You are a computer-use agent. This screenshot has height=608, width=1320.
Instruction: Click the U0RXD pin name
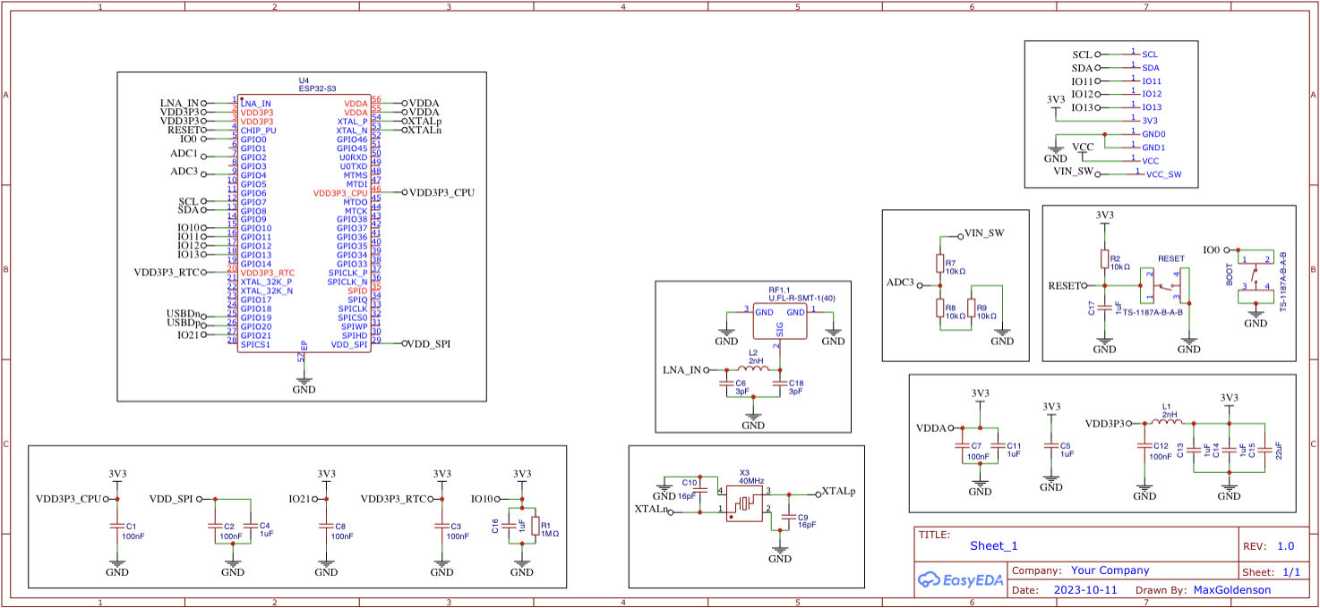point(353,157)
